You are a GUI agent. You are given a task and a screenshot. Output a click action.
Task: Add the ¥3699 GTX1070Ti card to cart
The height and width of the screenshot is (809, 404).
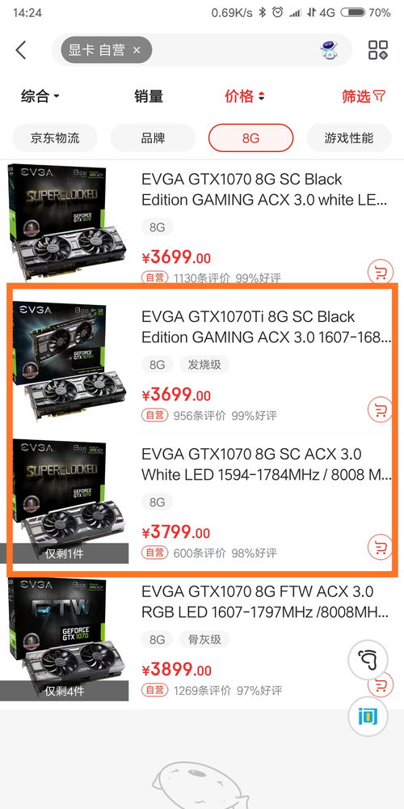[381, 409]
